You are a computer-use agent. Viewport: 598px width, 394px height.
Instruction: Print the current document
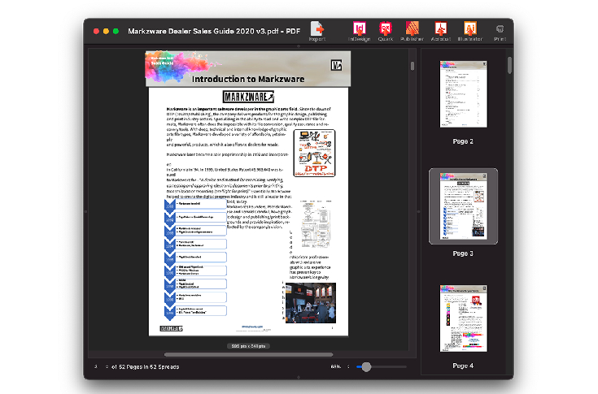pyautogui.click(x=500, y=33)
